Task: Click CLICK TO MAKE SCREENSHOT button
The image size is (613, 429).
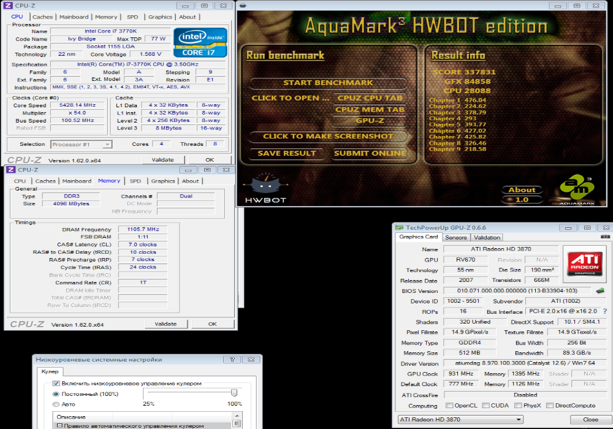Action: [328, 136]
